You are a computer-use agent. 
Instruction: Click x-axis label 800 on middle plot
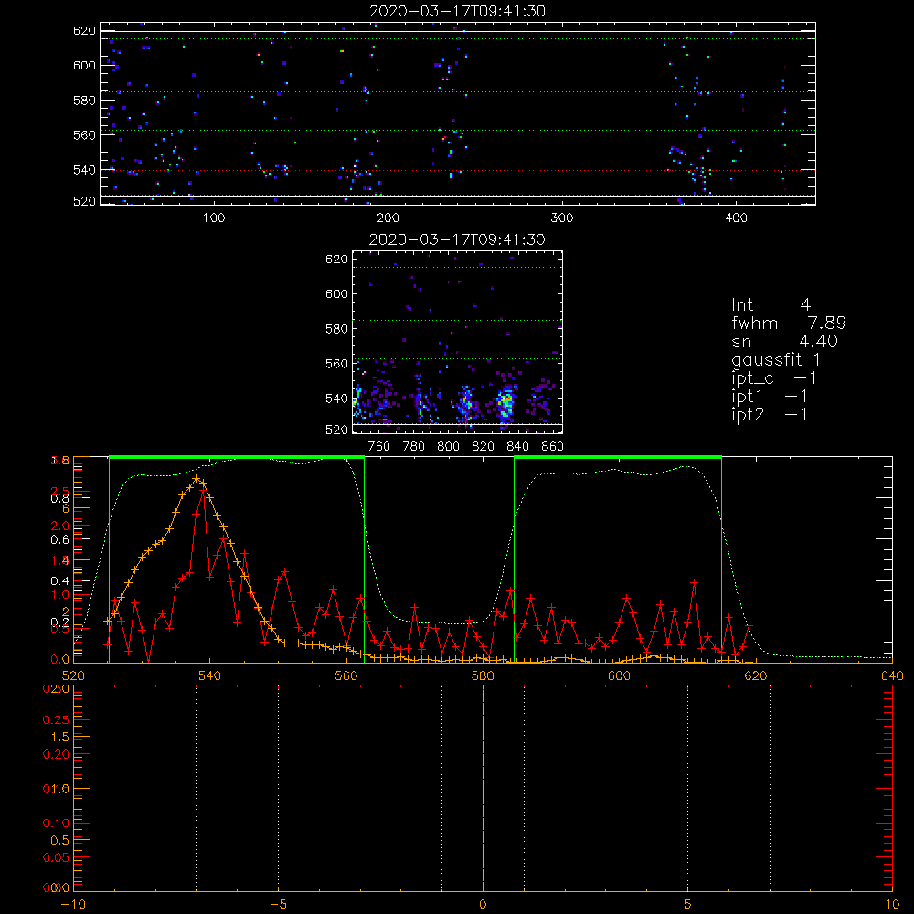[448, 447]
